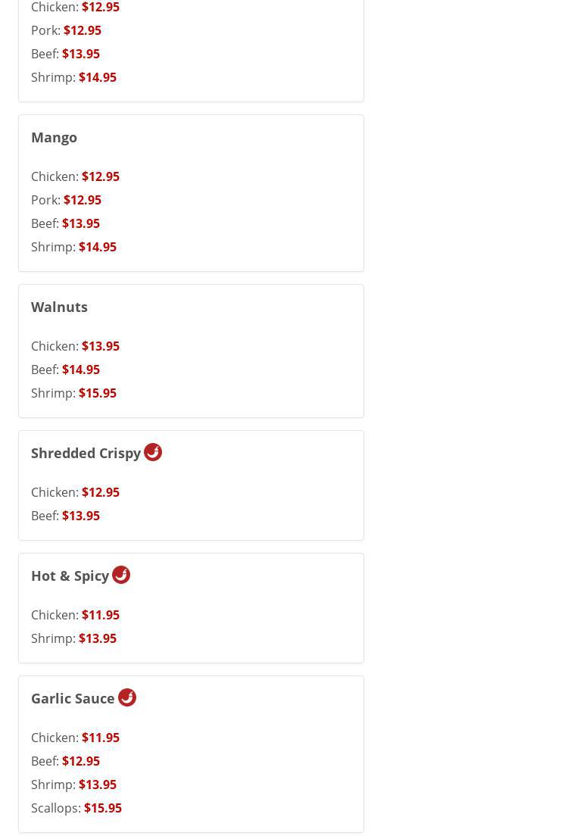The height and width of the screenshot is (836, 583).
Task: Choose Walnuts Shrimp $15.95 option
Action: pos(97,393)
